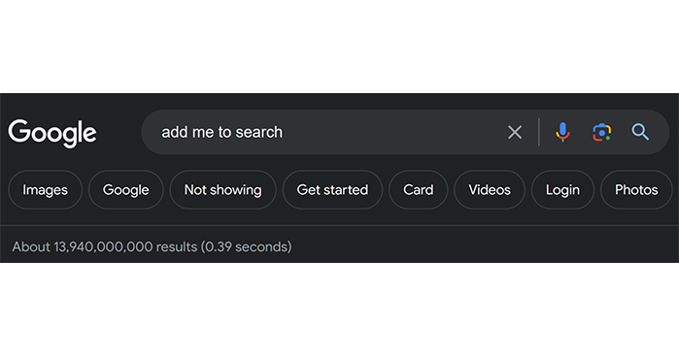Start voice search with the microphone icon
The height and width of the screenshot is (356, 679).
pyautogui.click(x=562, y=132)
